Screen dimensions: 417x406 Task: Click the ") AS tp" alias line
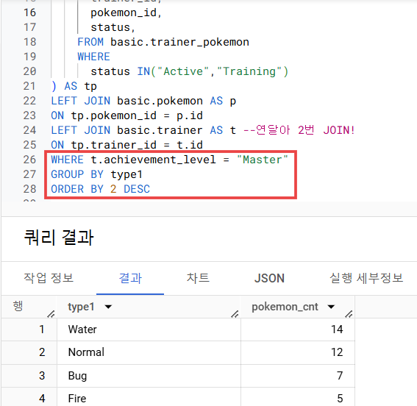click(74, 86)
